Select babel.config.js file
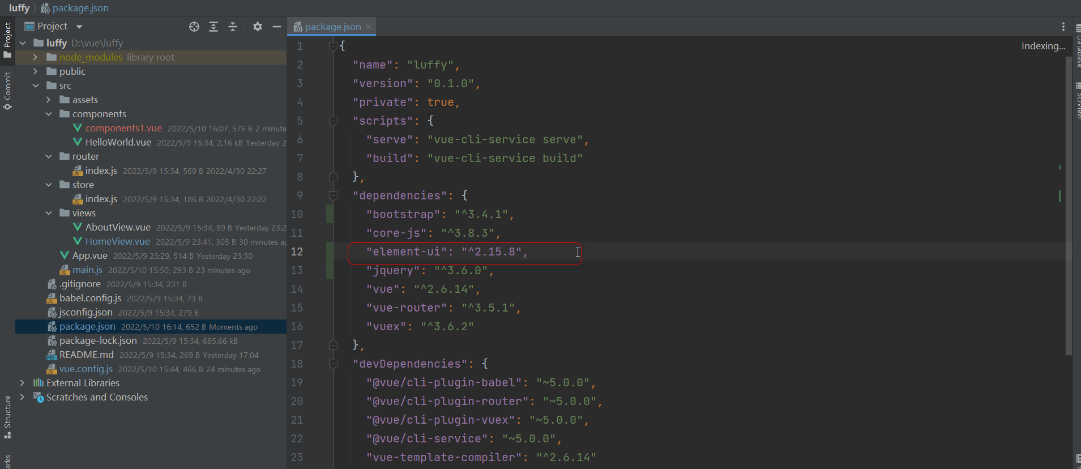This screenshot has width=1081, height=469. tap(90, 298)
